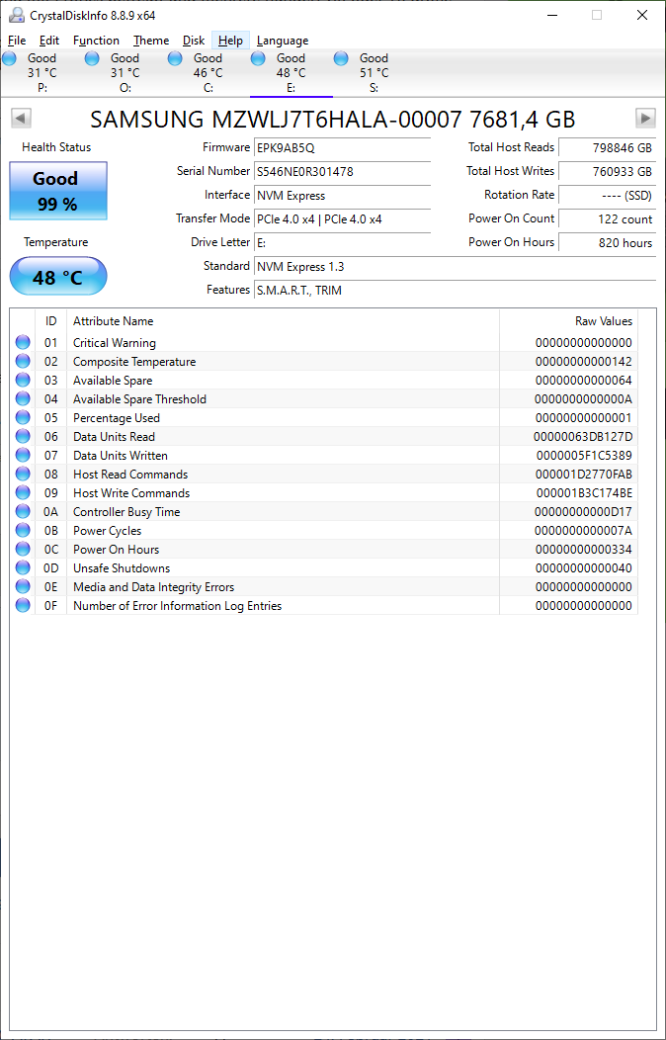Click the Power On Count value

coord(608,218)
